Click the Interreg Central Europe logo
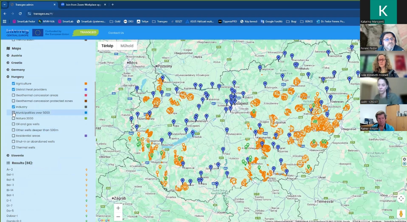 [x=17, y=33]
